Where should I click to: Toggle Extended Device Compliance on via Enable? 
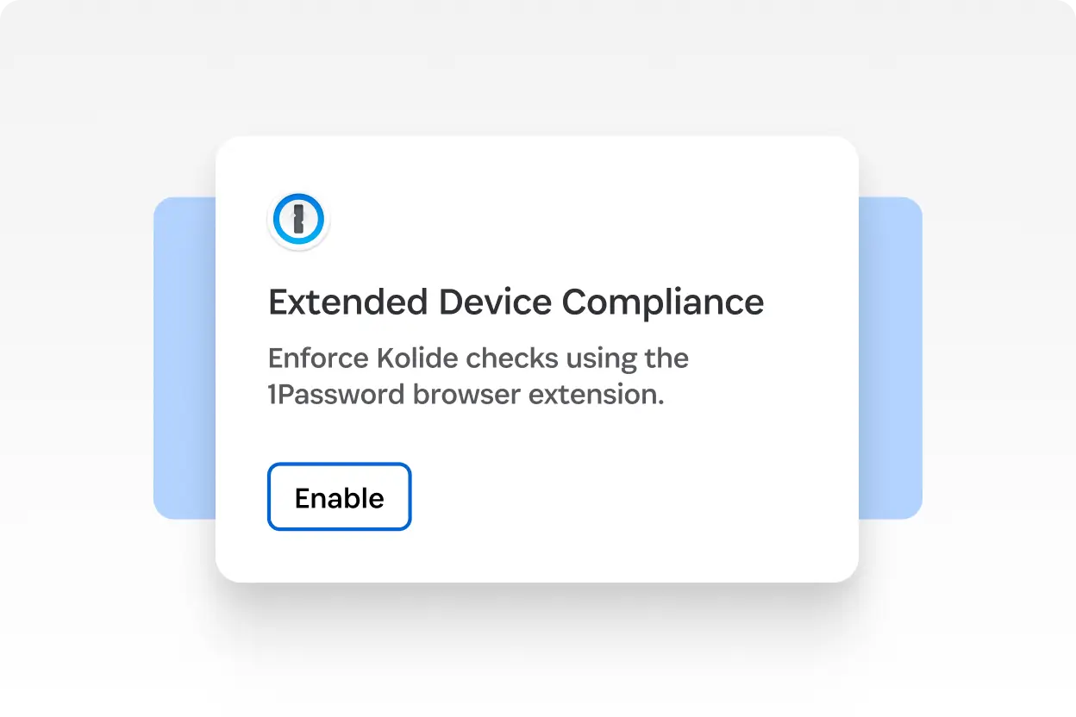(339, 496)
